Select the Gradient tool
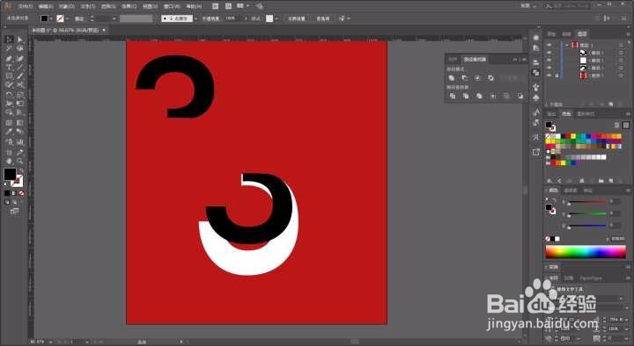634x346 pixels. pos(19,123)
